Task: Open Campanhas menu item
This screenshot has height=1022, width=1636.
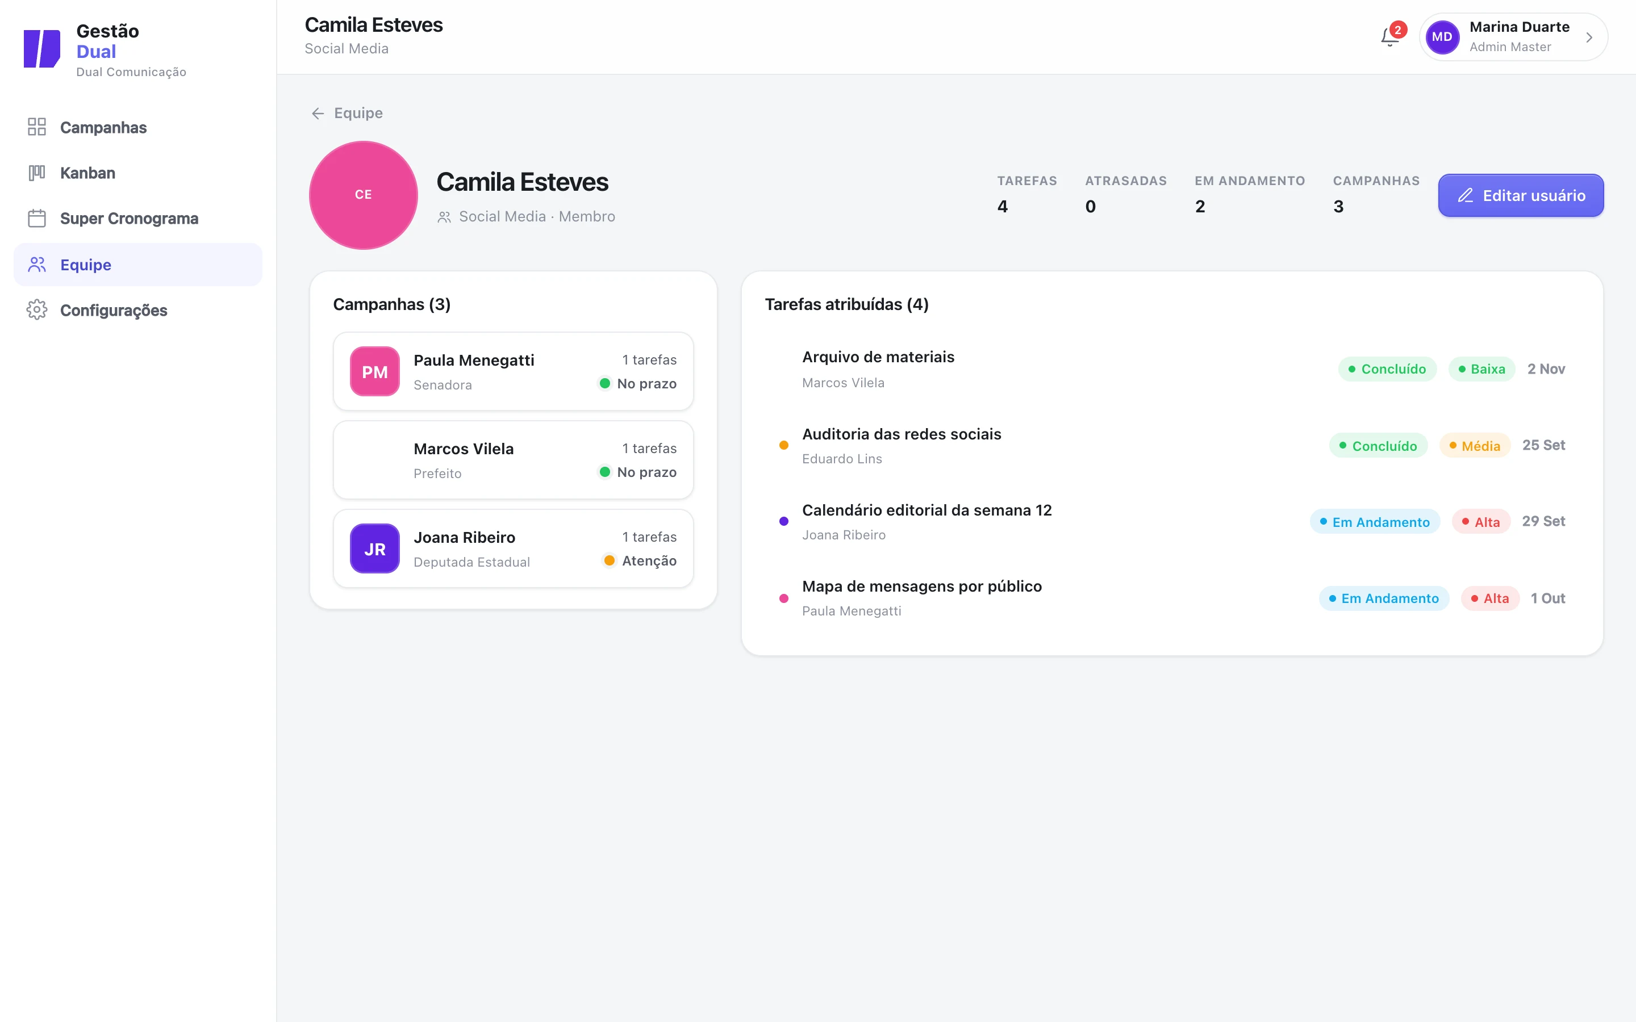Action: point(138,127)
